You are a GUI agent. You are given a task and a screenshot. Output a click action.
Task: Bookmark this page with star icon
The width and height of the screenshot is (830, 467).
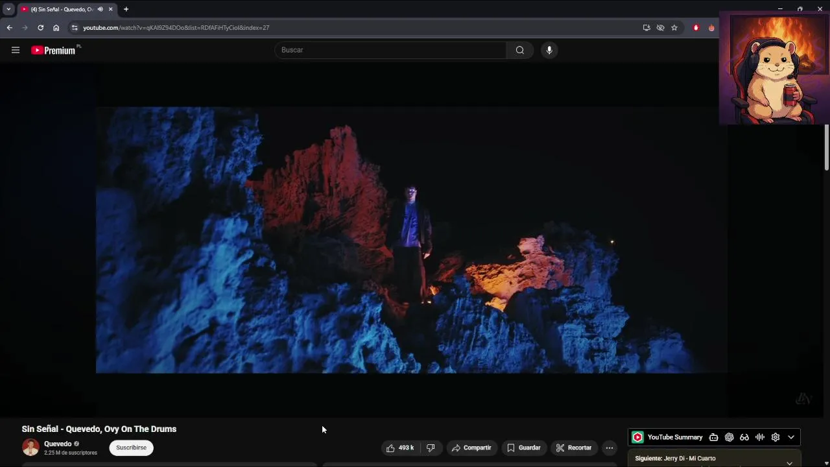coord(674,28)
